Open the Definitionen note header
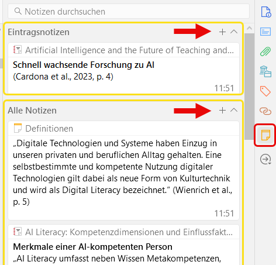The image size is (276, 265). (123, 129)
